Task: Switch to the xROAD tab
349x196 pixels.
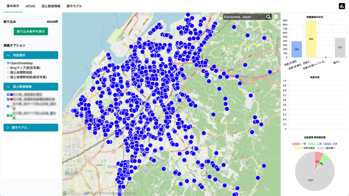Action: pos(30,6)
